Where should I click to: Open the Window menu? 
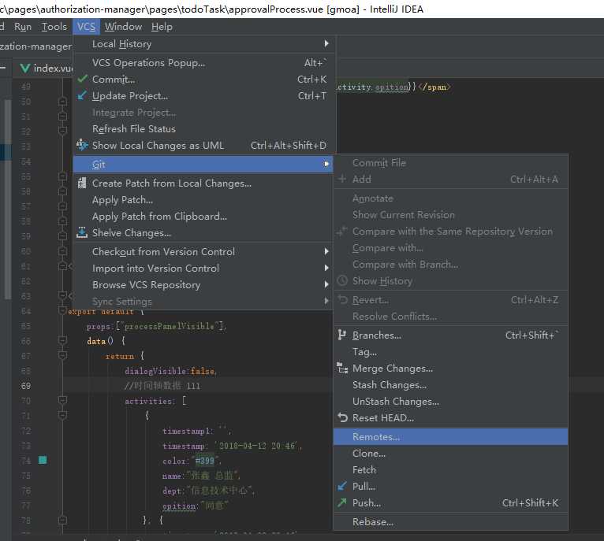tap(123, 27)
